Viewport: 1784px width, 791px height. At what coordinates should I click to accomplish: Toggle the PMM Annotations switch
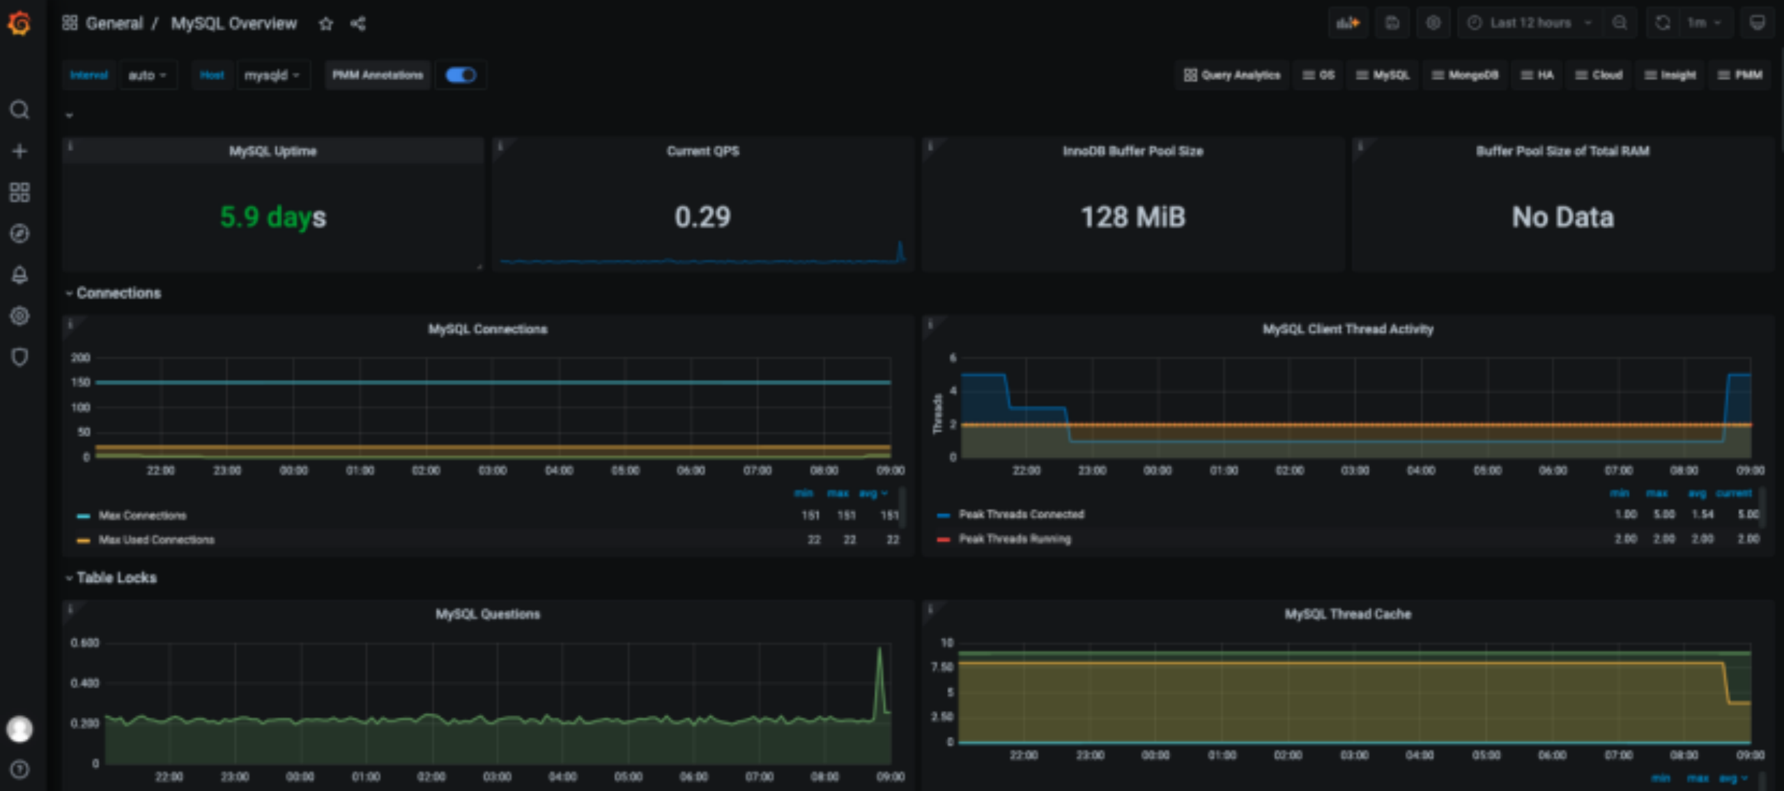coord(461,75)
